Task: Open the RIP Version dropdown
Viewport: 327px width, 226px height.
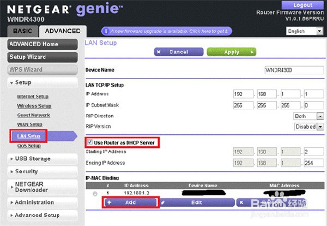Action: tap(309, 127)
